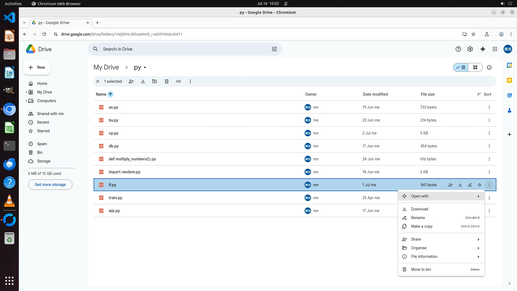Image resolution: width=517 pixels, height=291 pixels.
Task: Click the New button
Action: 37,67
